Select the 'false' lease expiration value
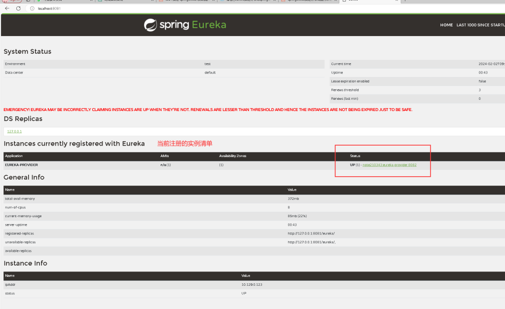Image resolution: width=505 pixels, height=309 pixels. point(482,81)
